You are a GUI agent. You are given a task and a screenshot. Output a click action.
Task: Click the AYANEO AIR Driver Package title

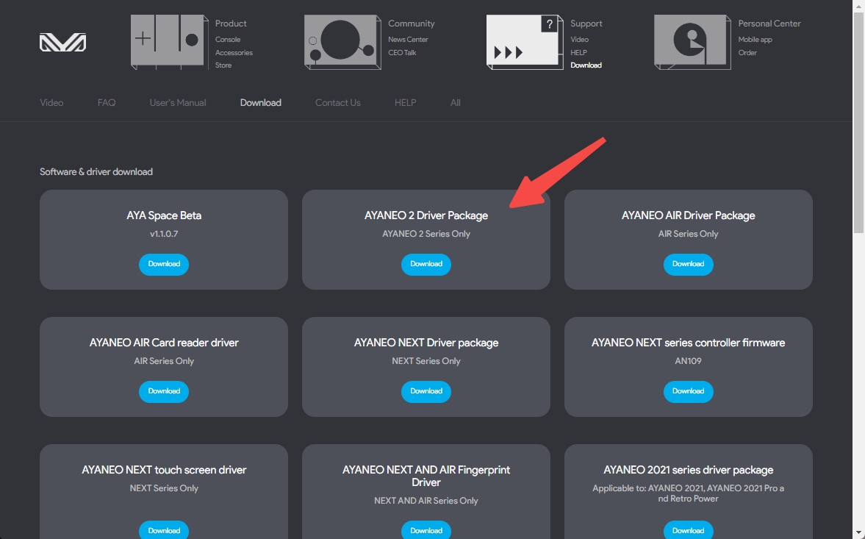tap(688, 215)
